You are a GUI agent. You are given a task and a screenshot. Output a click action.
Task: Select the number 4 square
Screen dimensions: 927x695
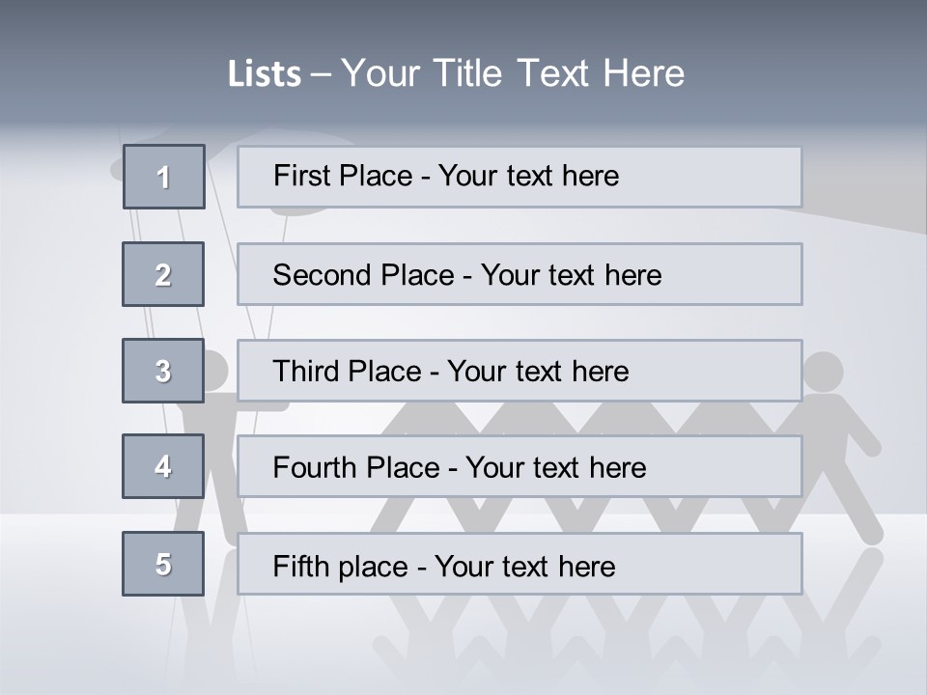tap(163, 467)
